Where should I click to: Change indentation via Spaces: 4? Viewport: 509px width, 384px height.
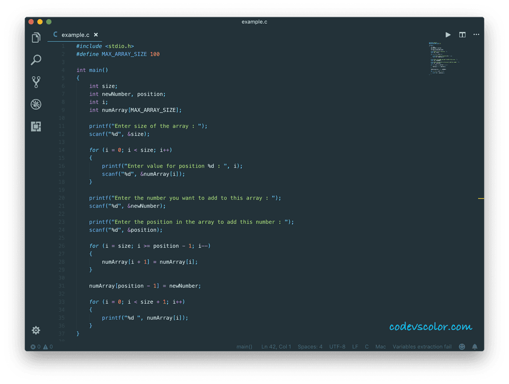tap(310, 346)
